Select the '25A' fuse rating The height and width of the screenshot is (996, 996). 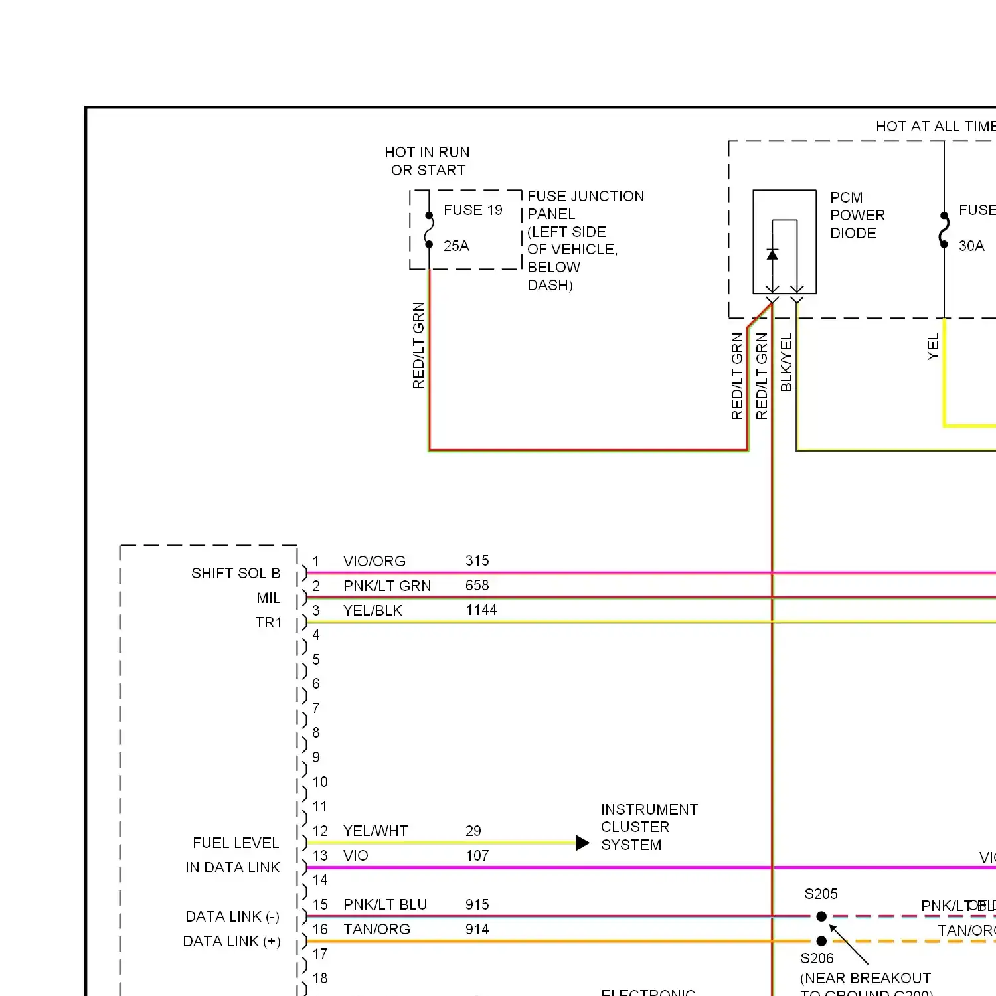[x=456, y=246]
